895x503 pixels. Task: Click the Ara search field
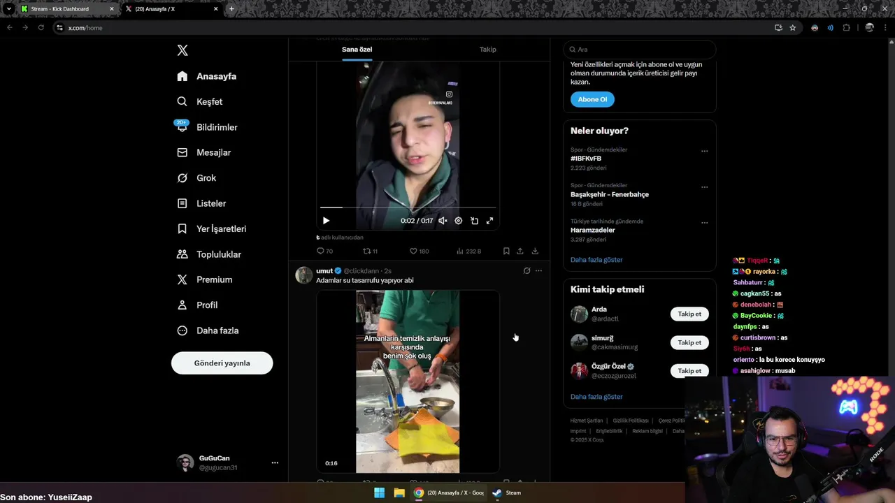pos(640,50)
